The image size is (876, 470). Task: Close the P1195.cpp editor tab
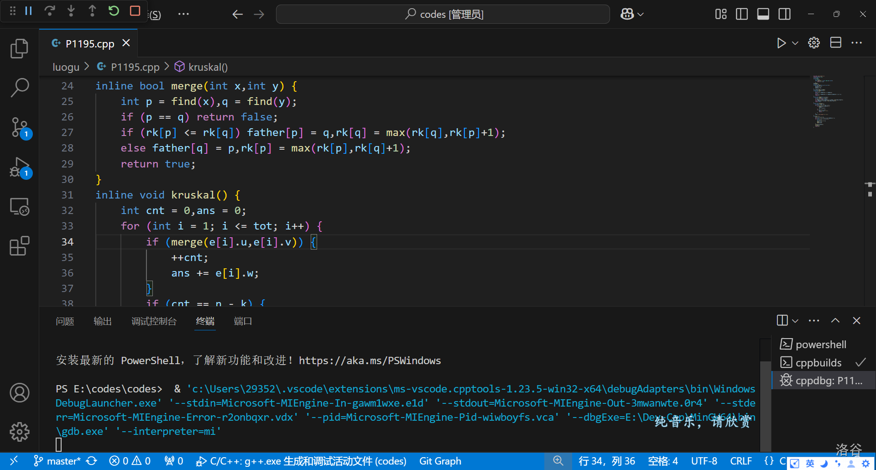click(x=126, y=43)
